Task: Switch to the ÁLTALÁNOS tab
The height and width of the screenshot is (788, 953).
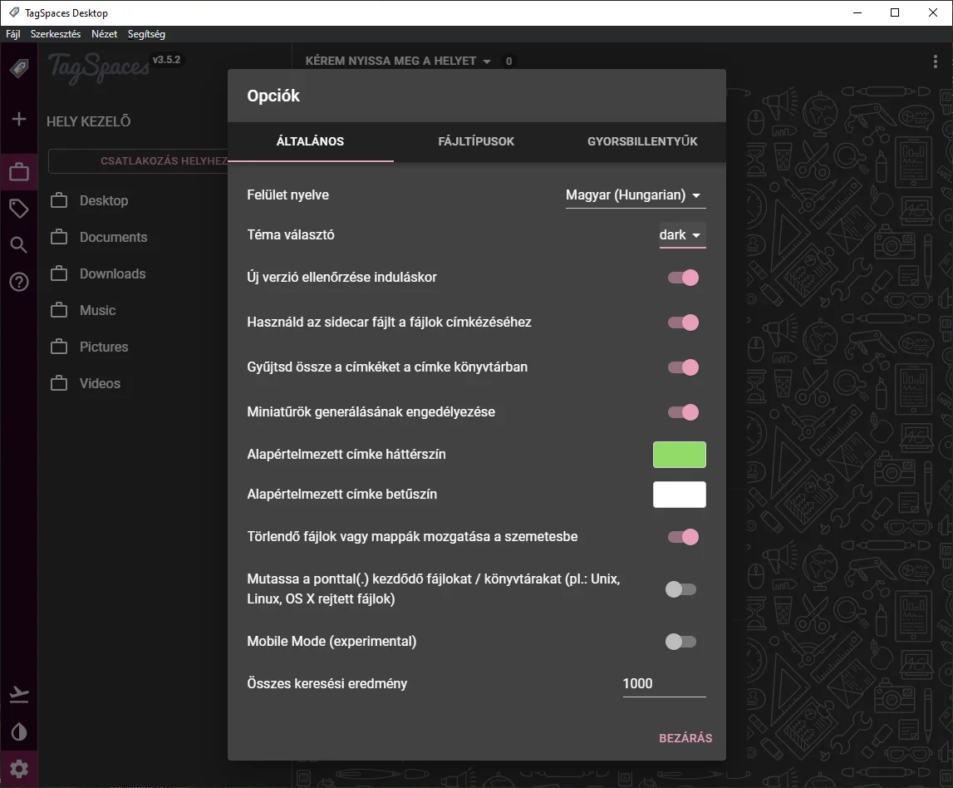Action: [311, 141]
